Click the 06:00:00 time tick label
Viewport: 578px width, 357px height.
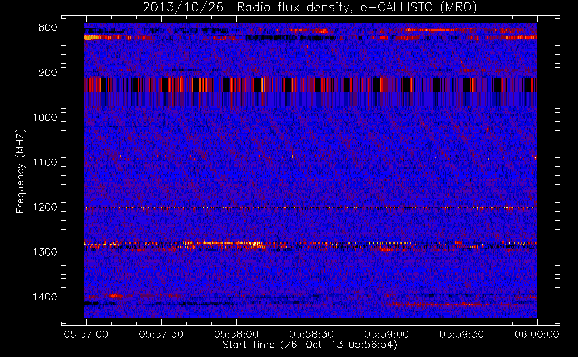(x=537, y=334)
